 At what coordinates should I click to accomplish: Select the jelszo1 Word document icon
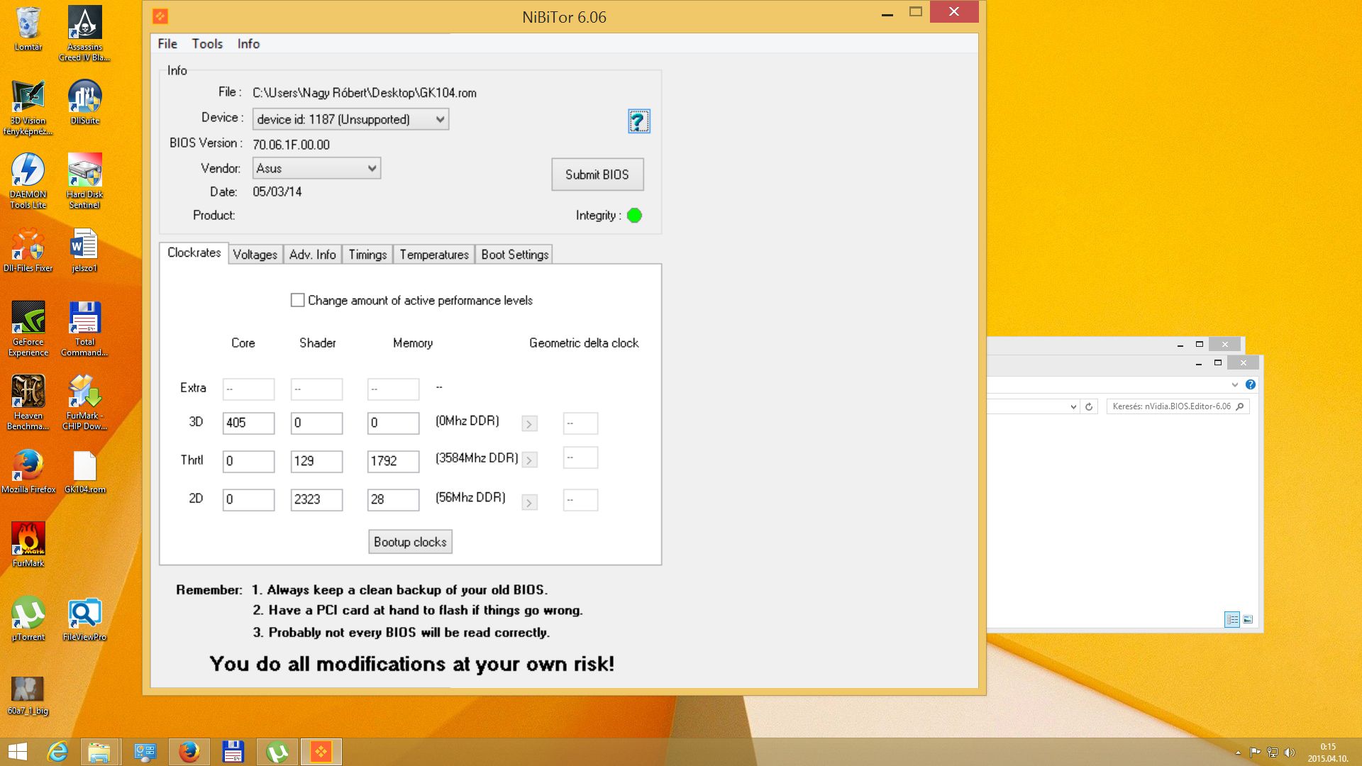[x=84, y=250]
